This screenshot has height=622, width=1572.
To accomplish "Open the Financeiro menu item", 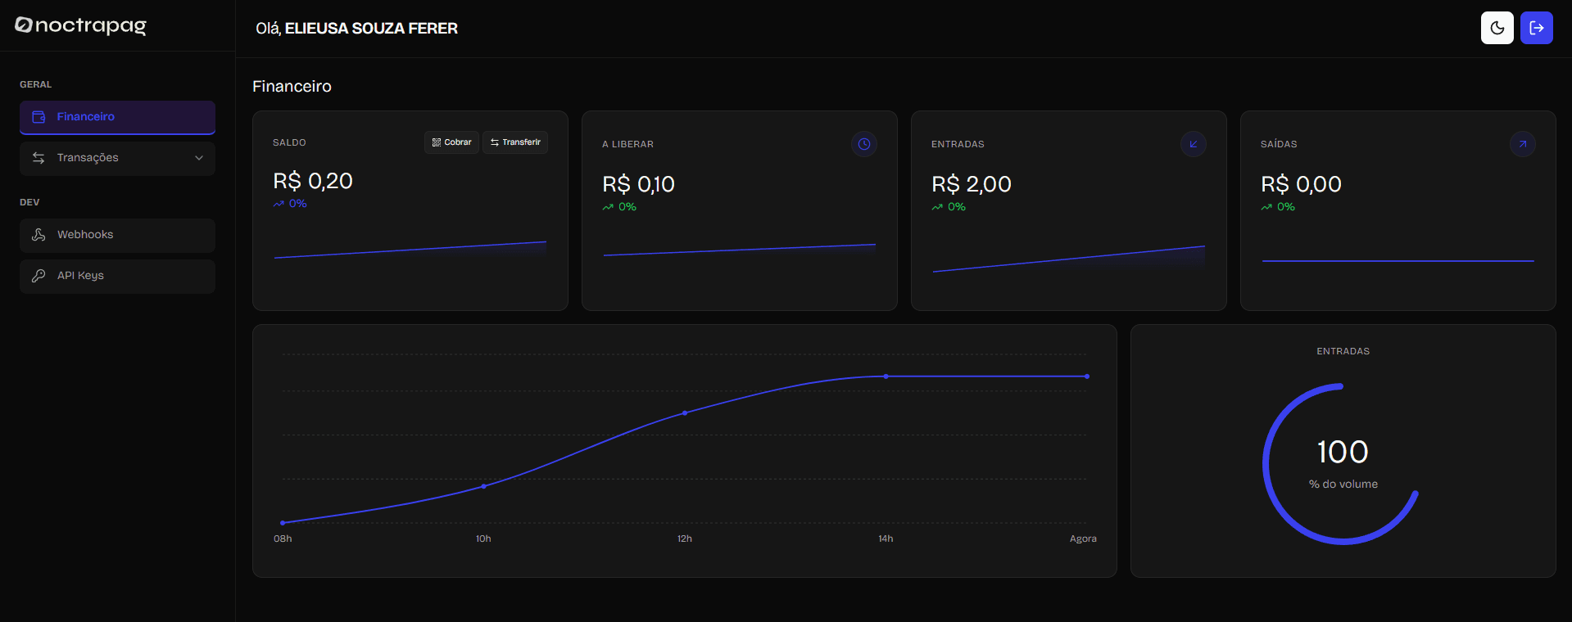I will tap(117, 117).
